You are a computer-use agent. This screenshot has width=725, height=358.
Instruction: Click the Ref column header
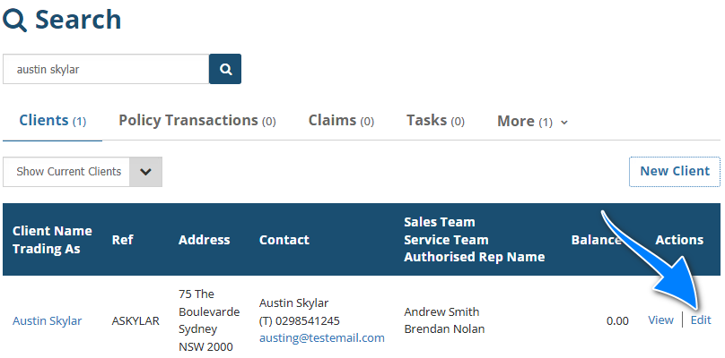point(122,240)
